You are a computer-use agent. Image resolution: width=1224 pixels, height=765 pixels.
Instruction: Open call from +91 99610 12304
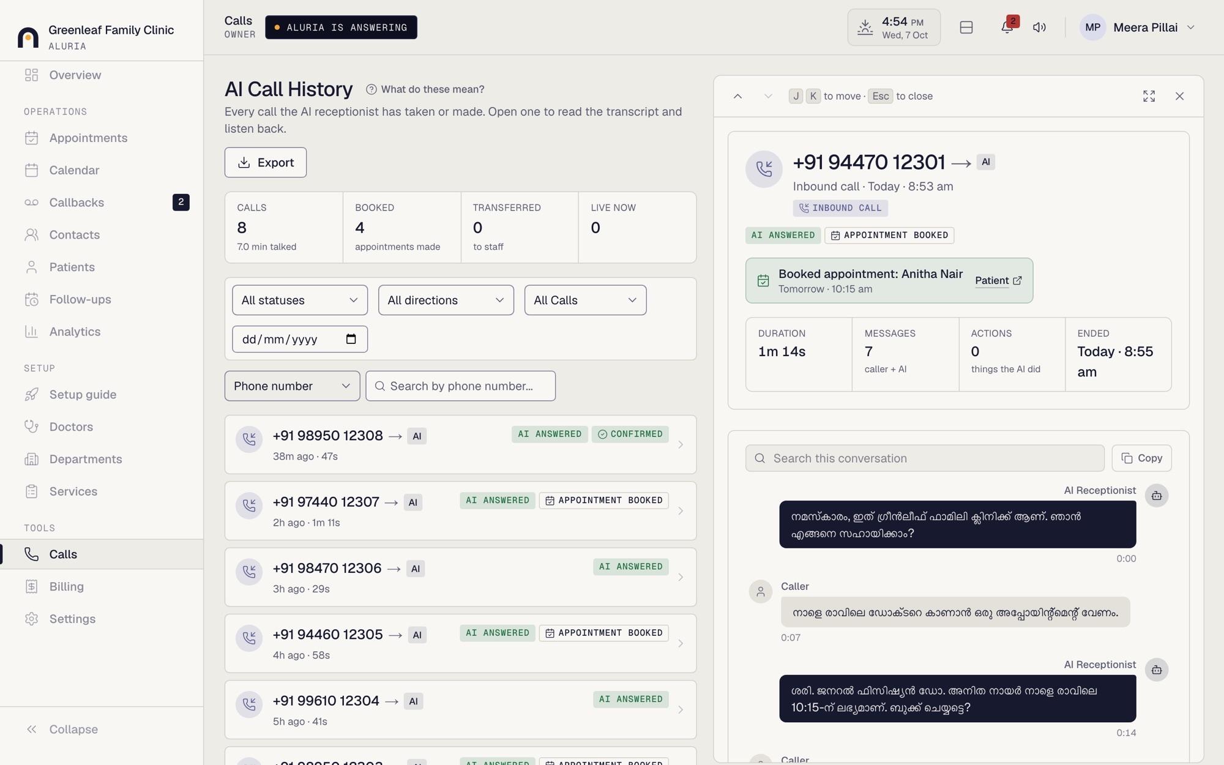(x=460, y=709)
